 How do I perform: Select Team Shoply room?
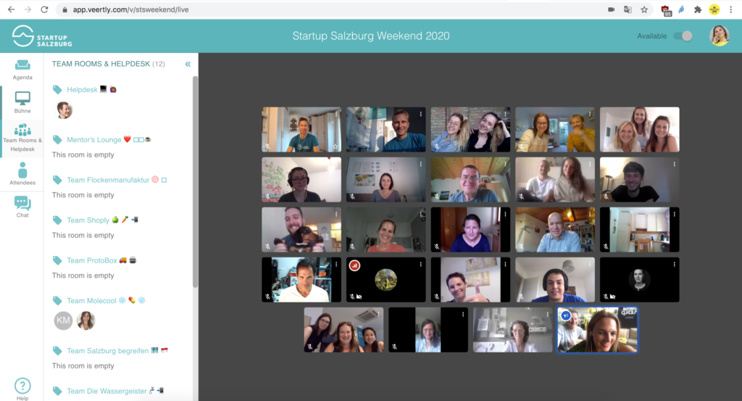pos(88,220)
